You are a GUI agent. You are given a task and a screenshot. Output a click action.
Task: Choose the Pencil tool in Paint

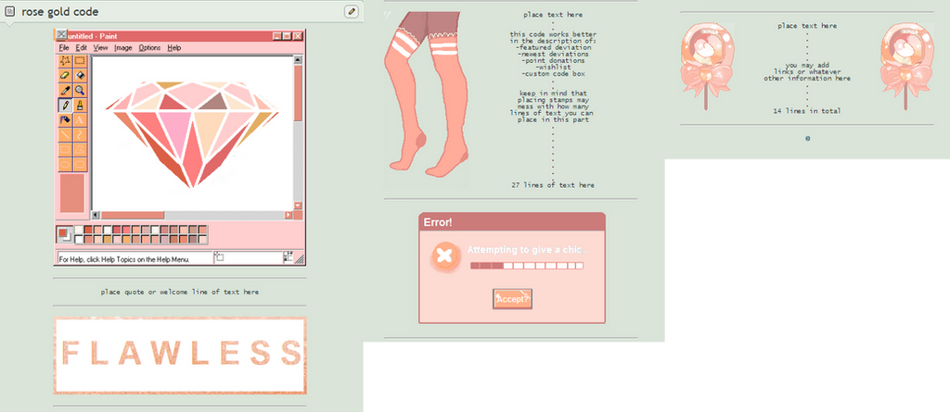click(x=66, y=106)
